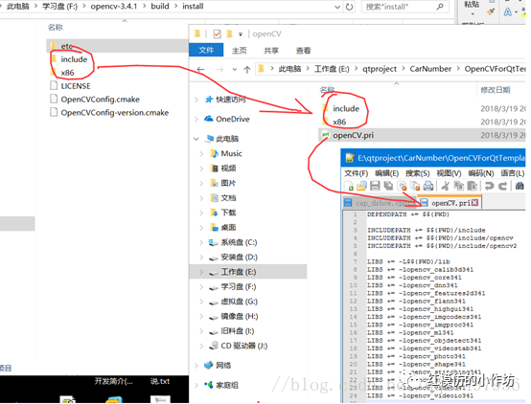Close the openCV.pri tab with its X
The image size is (531, 404).
pos(474,203)
